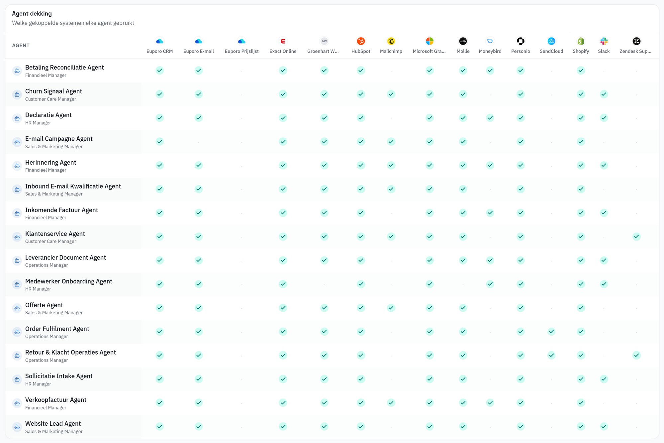Click the Personio logo icon
The width and height of the screenshot is (664, 443).
(x=521, y=41)
